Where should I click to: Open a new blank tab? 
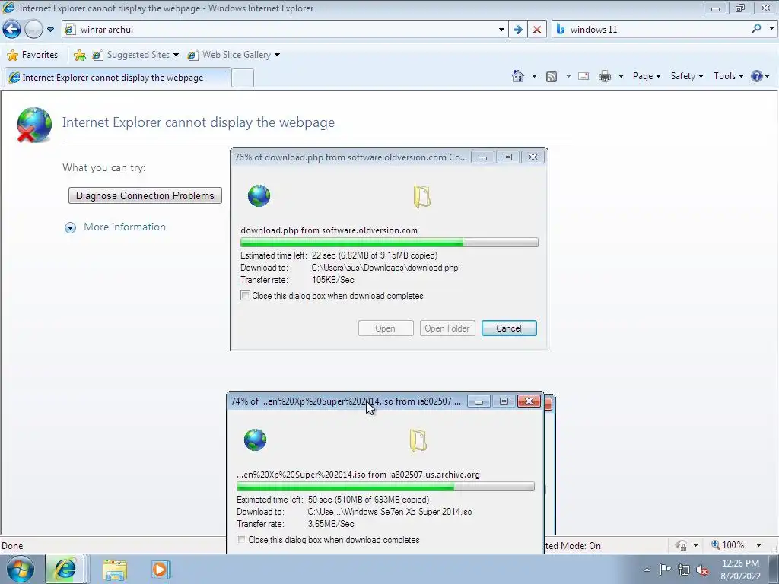243,78
